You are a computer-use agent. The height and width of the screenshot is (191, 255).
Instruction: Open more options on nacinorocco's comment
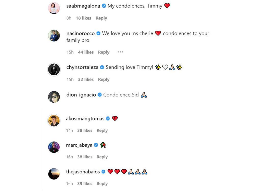tap(120, 52)
